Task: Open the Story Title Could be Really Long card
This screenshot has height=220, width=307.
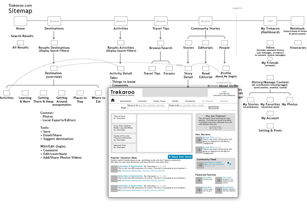Action: (124, 128)
